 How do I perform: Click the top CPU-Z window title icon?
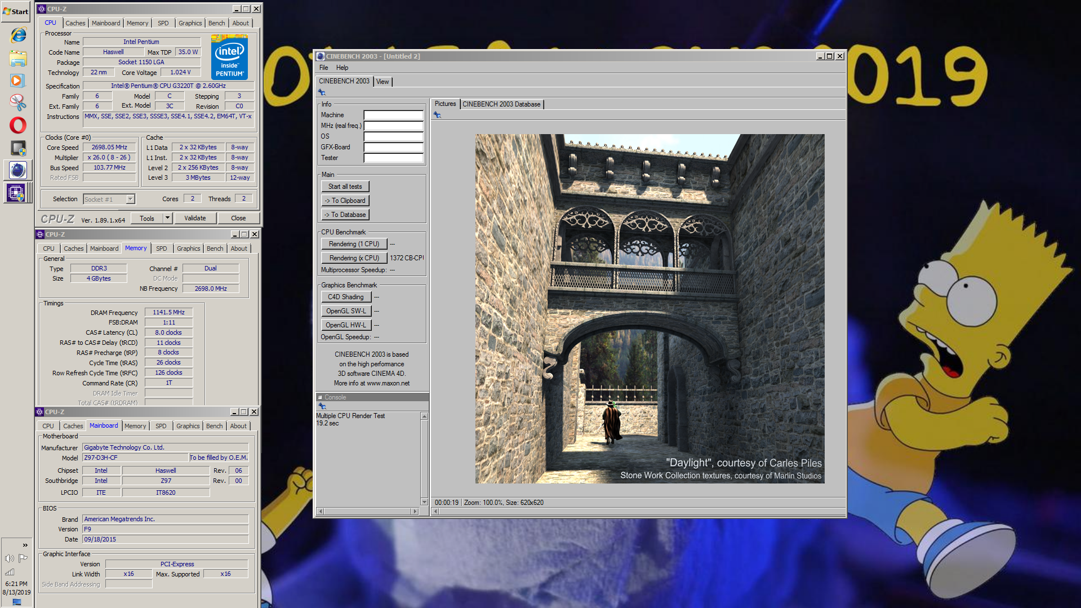point(41,9)
